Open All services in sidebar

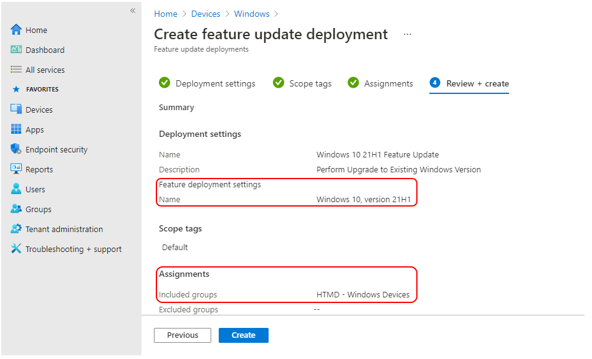pyautogui.click(x=45, y=70)
